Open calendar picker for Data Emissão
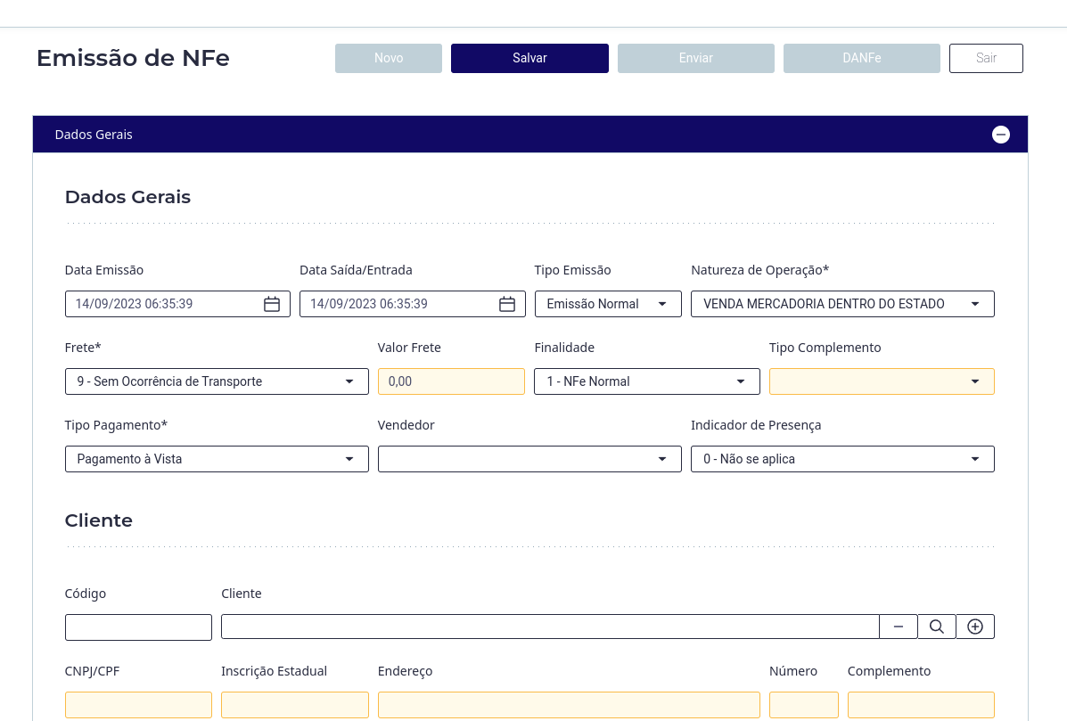 [272, 304]
